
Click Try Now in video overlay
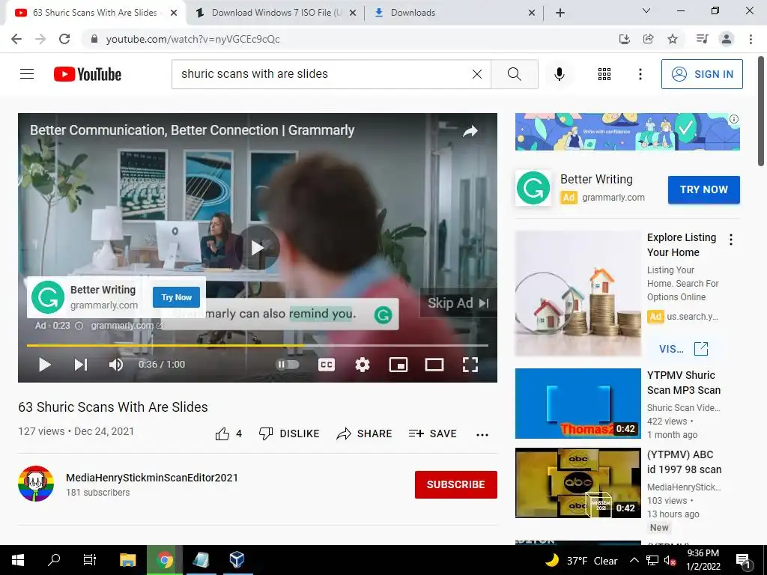pyautogui.click(x=176, y=297)
